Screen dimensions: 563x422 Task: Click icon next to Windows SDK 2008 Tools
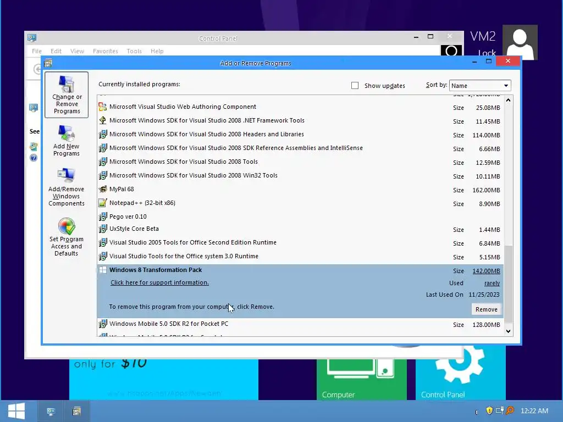103,162
